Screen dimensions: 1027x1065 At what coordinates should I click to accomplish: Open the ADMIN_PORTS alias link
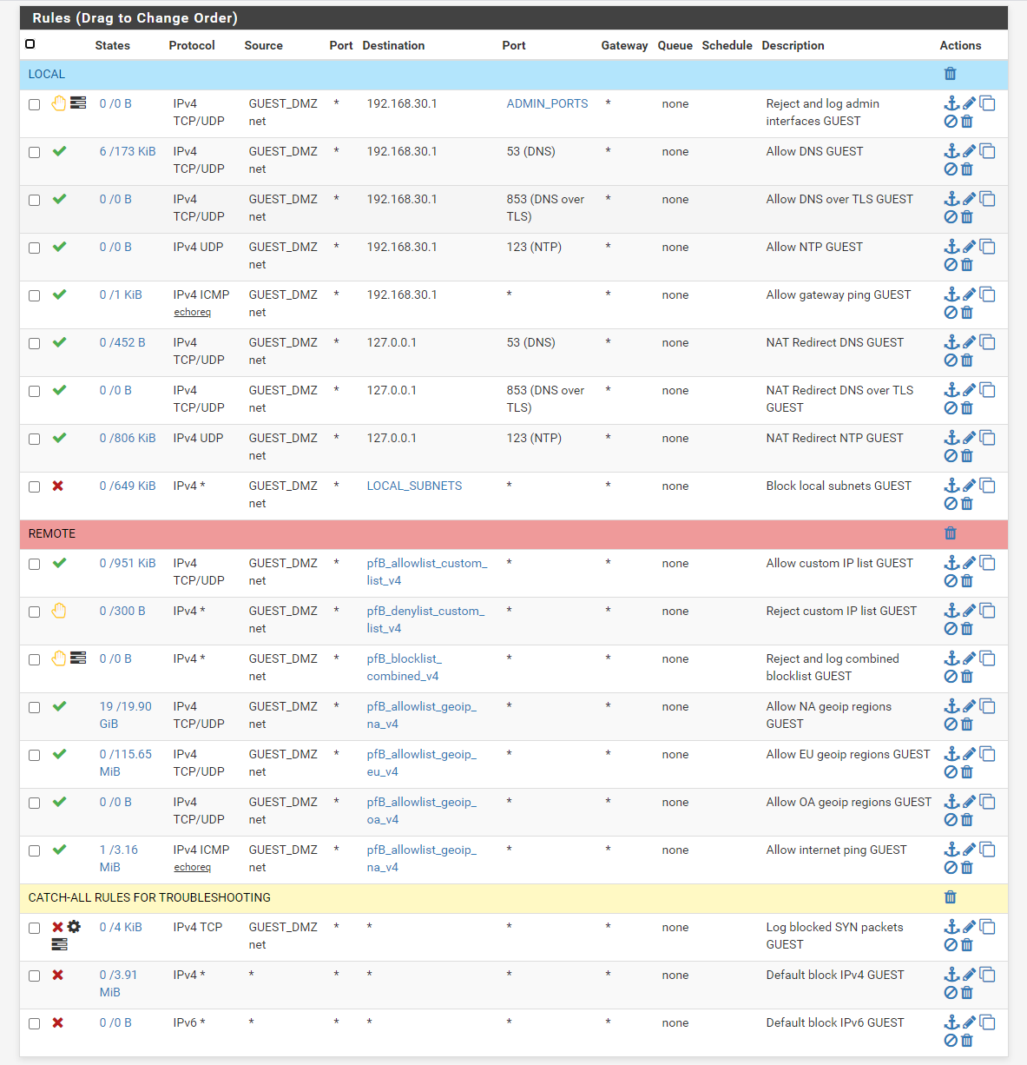(547, 103)
